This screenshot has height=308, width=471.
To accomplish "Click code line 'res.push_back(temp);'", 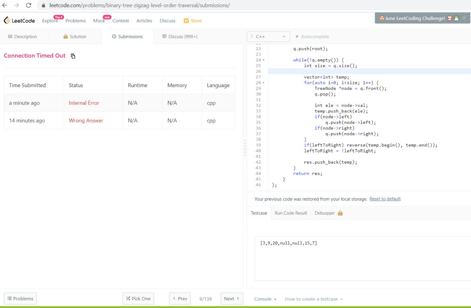I will click(331, 162).
